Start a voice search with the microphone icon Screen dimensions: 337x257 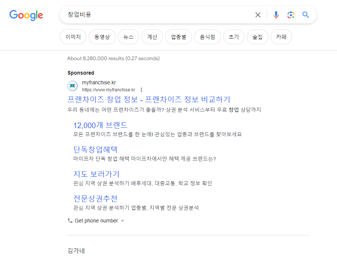point(276,15)
